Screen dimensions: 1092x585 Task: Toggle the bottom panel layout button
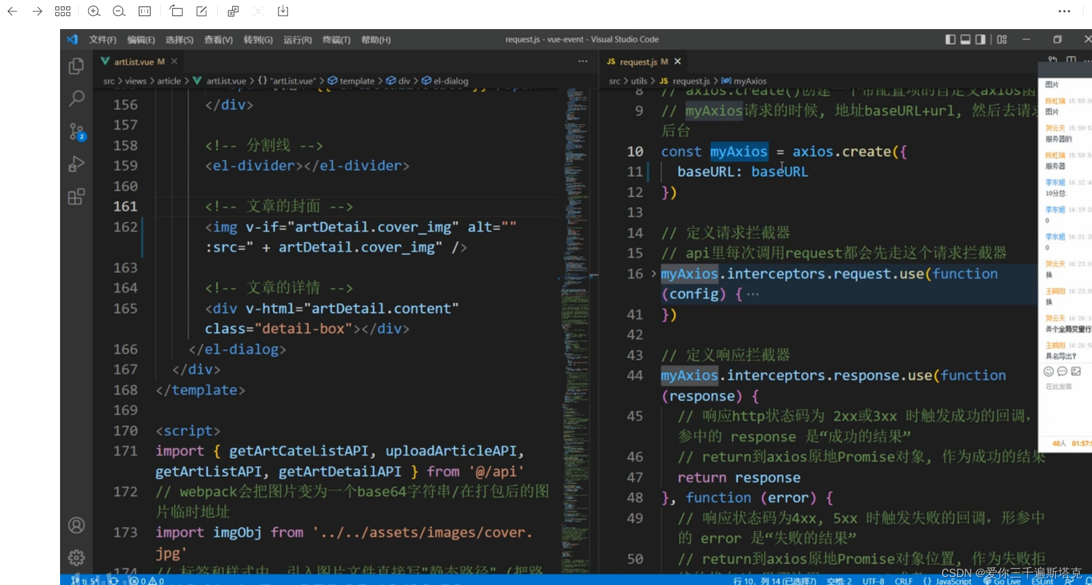coord(965,39)
